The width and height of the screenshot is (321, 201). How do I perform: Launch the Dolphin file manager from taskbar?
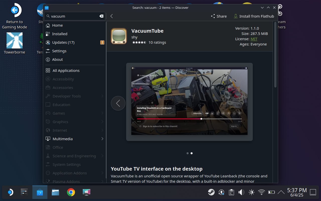tap(55, 192)
